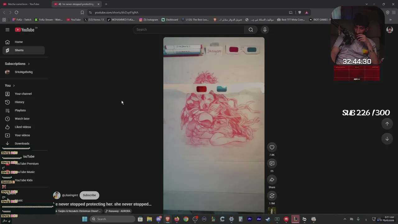Open the (12) Home / X bookmark

click(x=94, y=20)
